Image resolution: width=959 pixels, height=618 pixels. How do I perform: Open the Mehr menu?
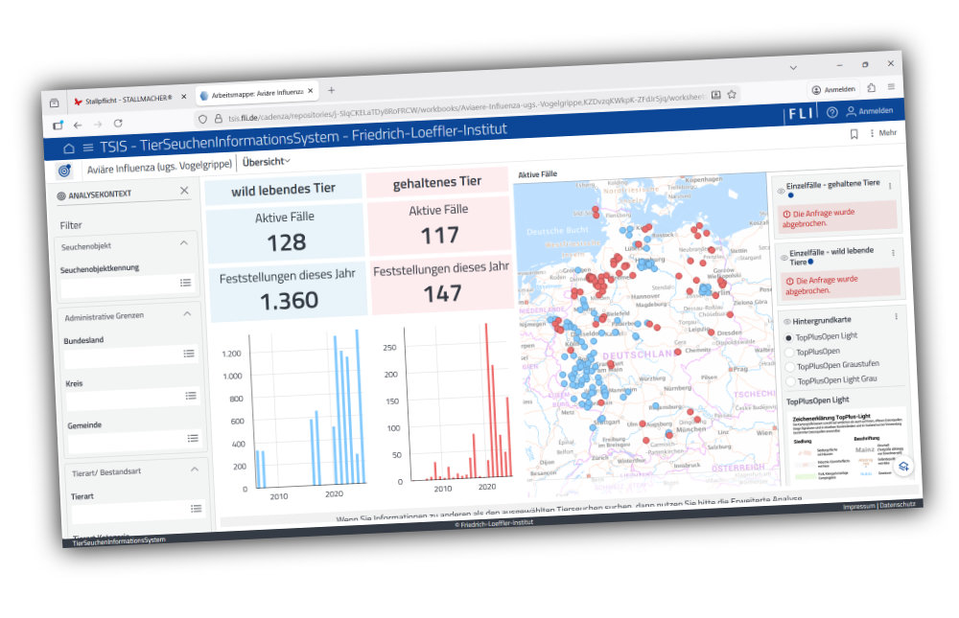click(x=882, y=133)
